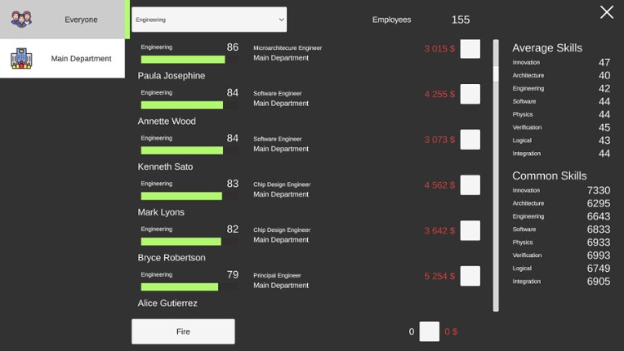
Task: Close the employees panel with X
Action: click(606, 12)
